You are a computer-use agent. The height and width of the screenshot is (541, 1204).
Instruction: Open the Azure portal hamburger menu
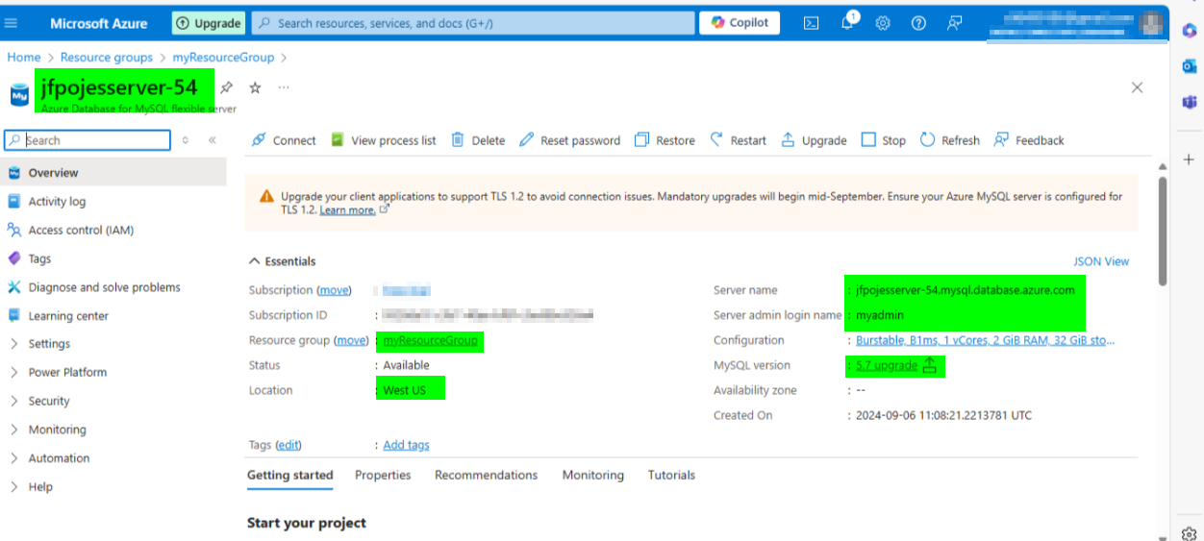pyautogui.click(x=12, y=22)
